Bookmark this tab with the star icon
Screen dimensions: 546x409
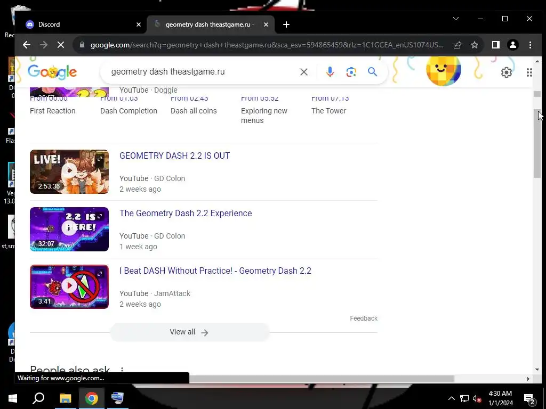point(474,45)
